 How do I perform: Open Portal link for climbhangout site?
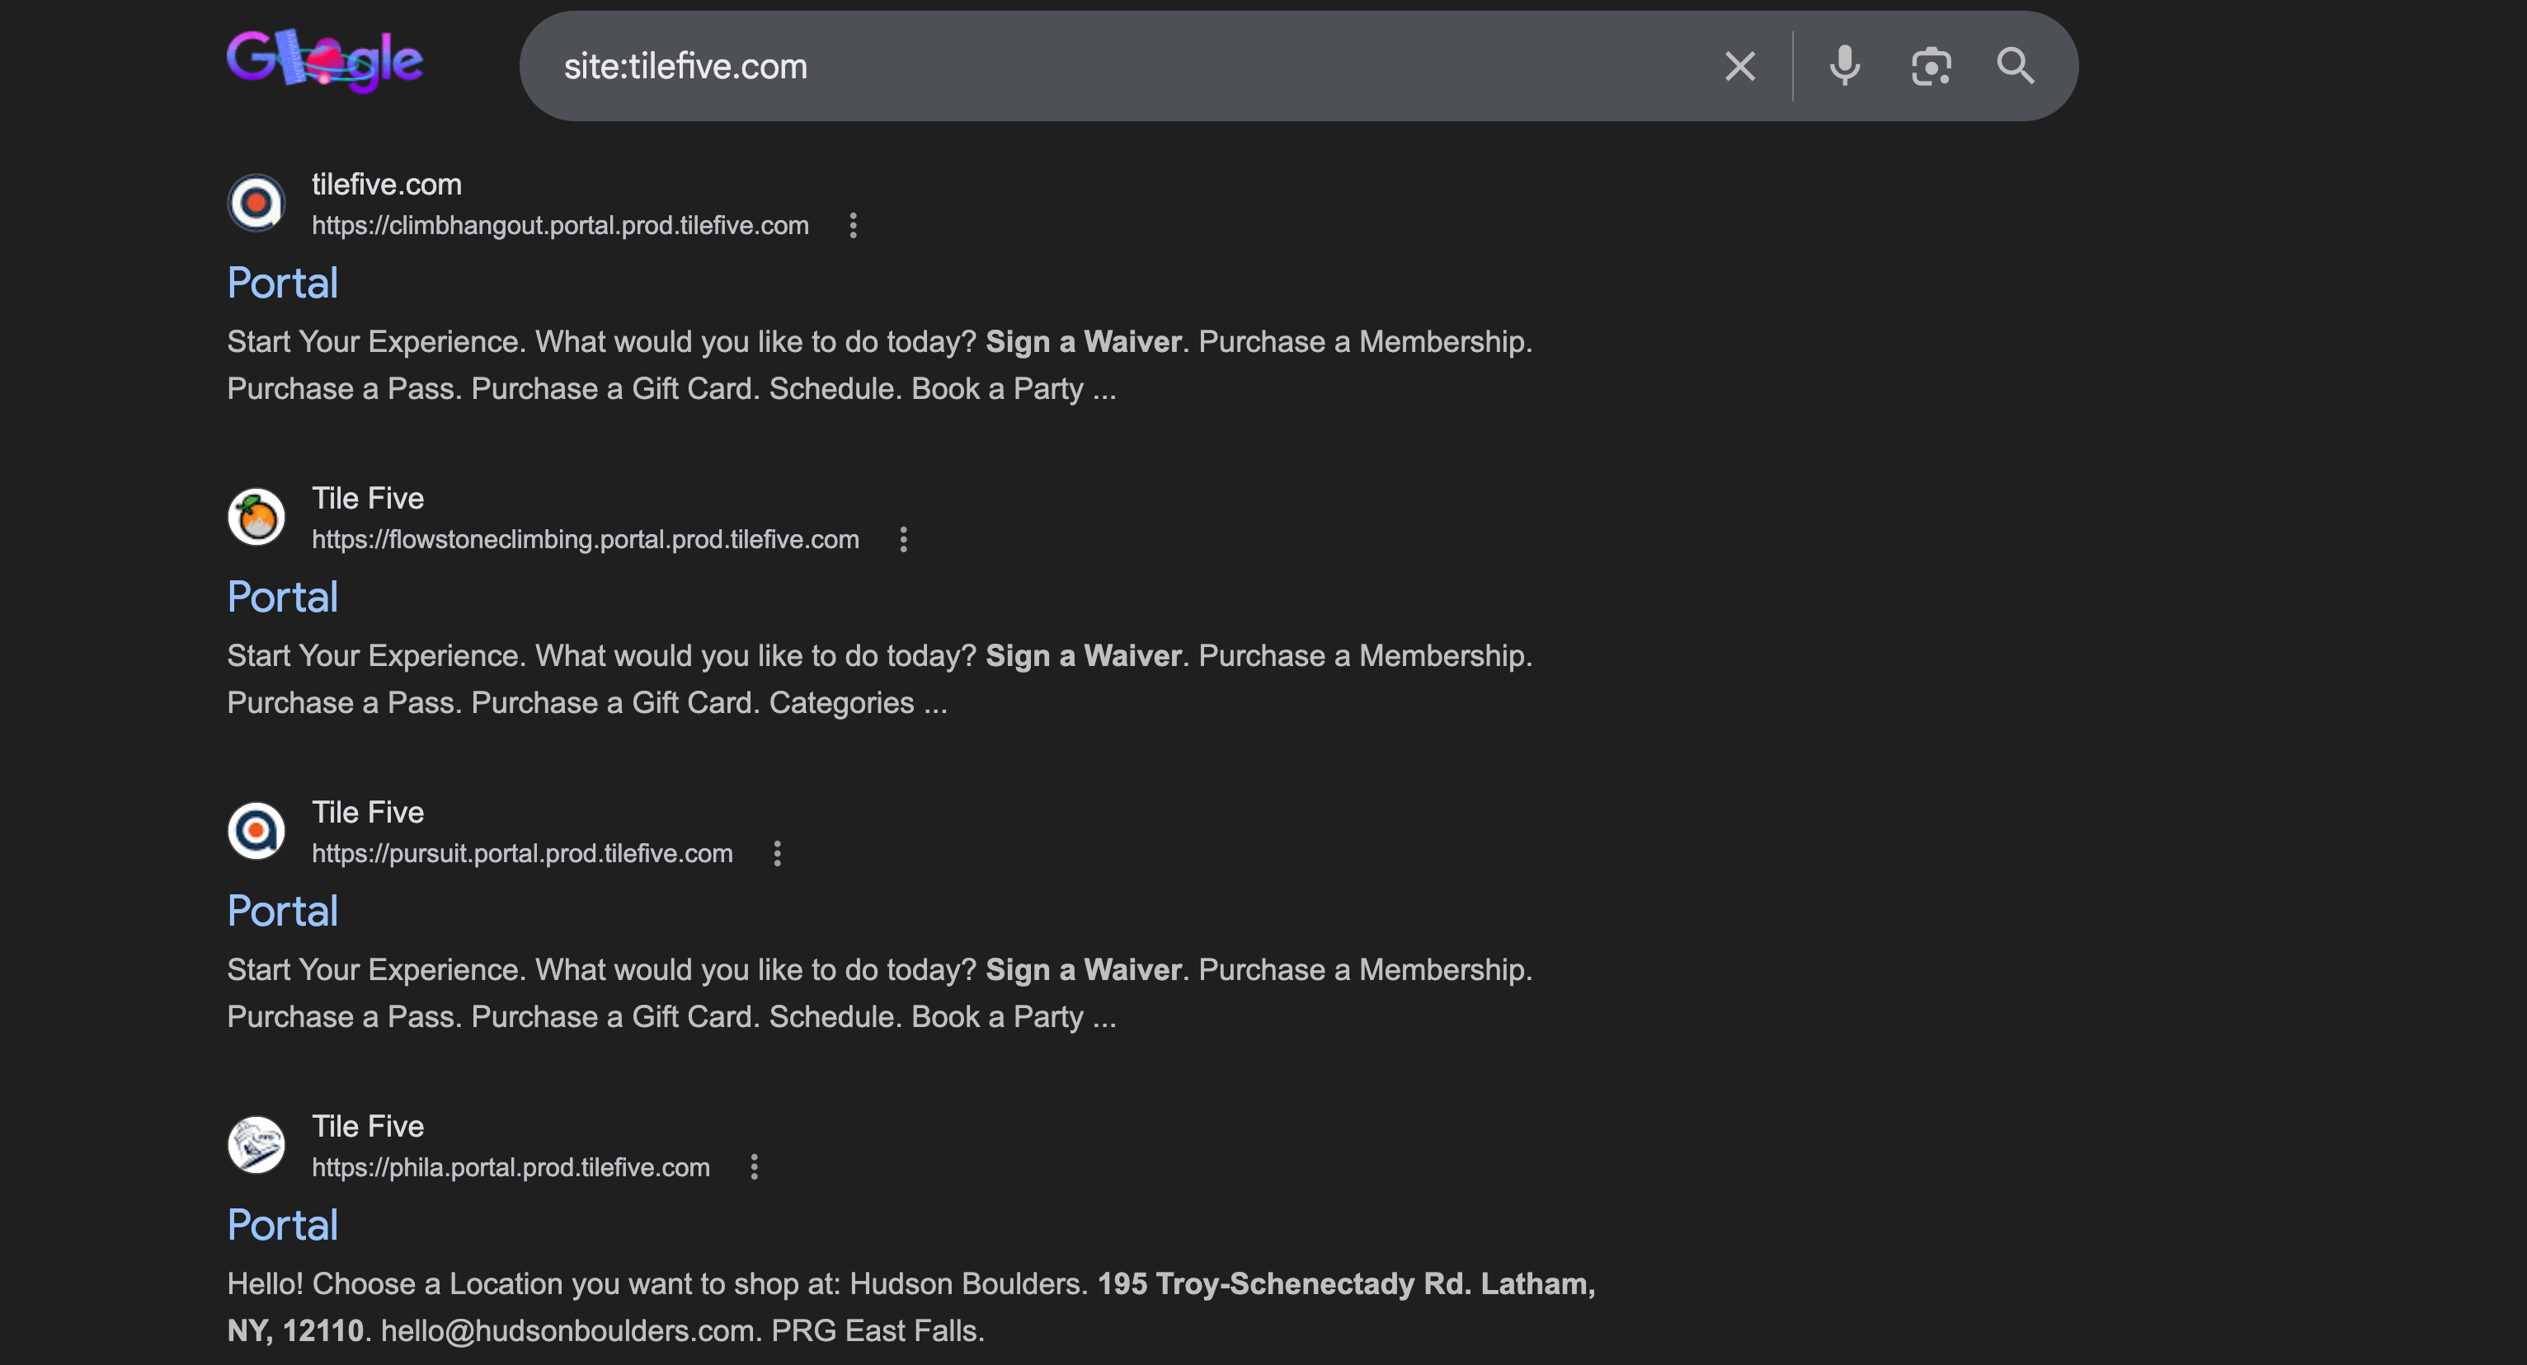click(x=283, y=284)
